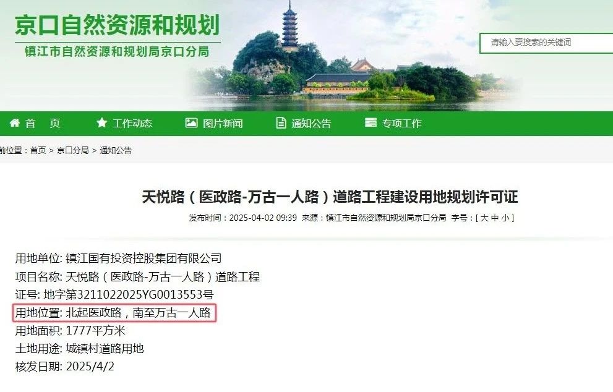Set font size to 小

(x=505, y=218)
